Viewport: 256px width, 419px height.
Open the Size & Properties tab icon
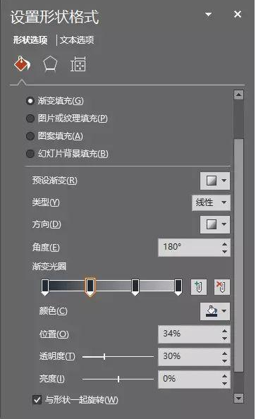78,64
